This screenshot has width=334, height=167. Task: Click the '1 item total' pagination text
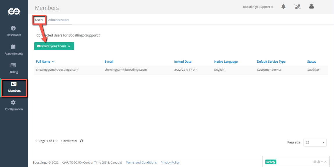click(x=69, y=141)
